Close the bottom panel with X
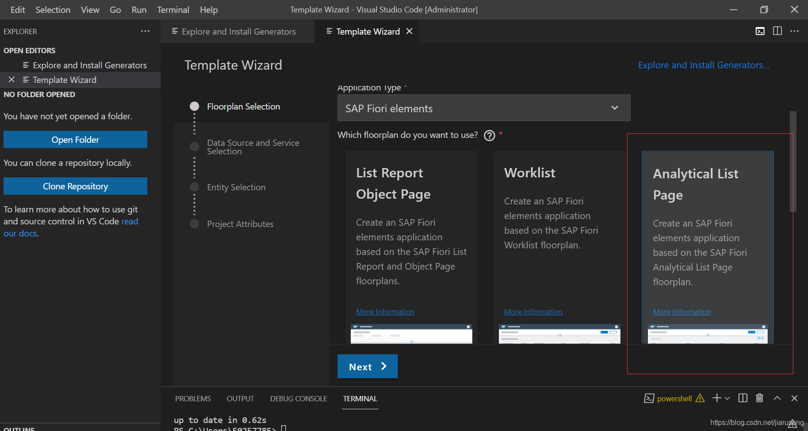808x431 pixels. point(794,398)
